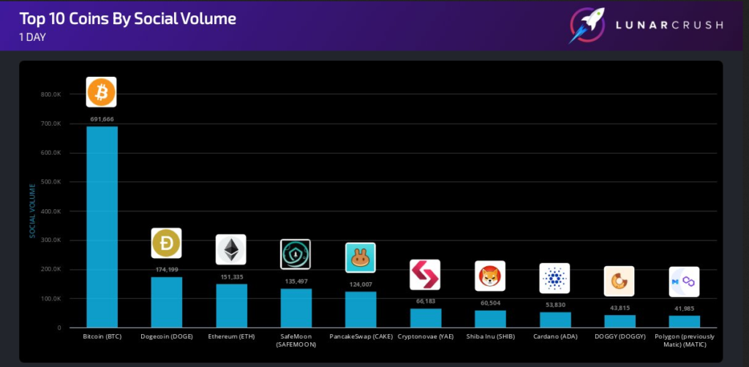
Task: Select the Shiba Inu bar in chart
Action: (x=490, y=319)
